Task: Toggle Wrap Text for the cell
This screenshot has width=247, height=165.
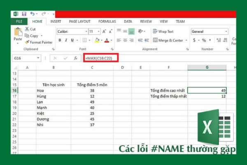Action: pos(163,31)
